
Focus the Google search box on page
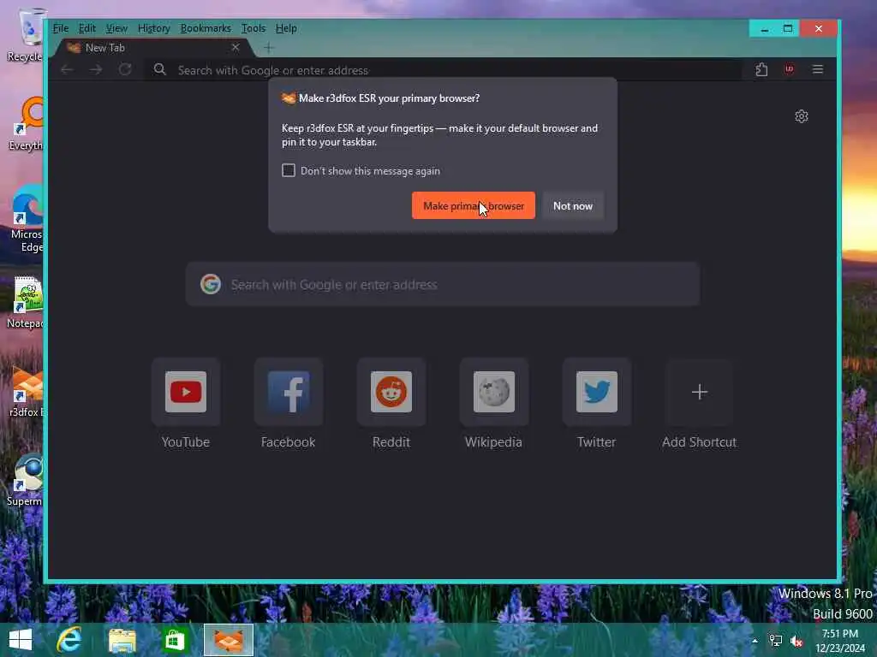[x=443, y=284]
